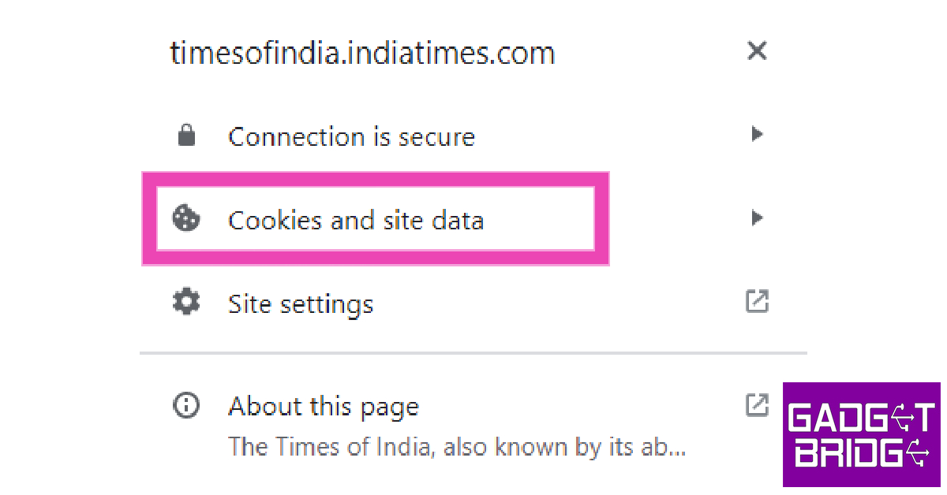Click the cookie icon

click(186, 218)
